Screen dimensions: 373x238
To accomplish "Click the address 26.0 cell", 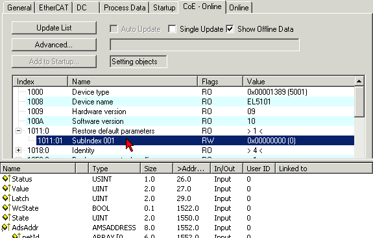I will click(x=184, y=179).
